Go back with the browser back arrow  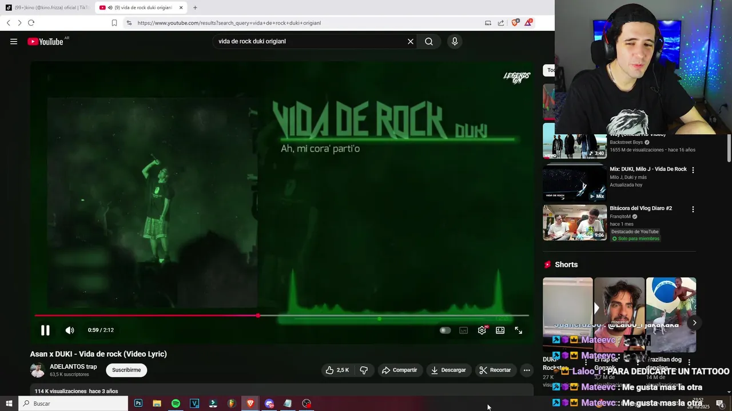(8, 23)
